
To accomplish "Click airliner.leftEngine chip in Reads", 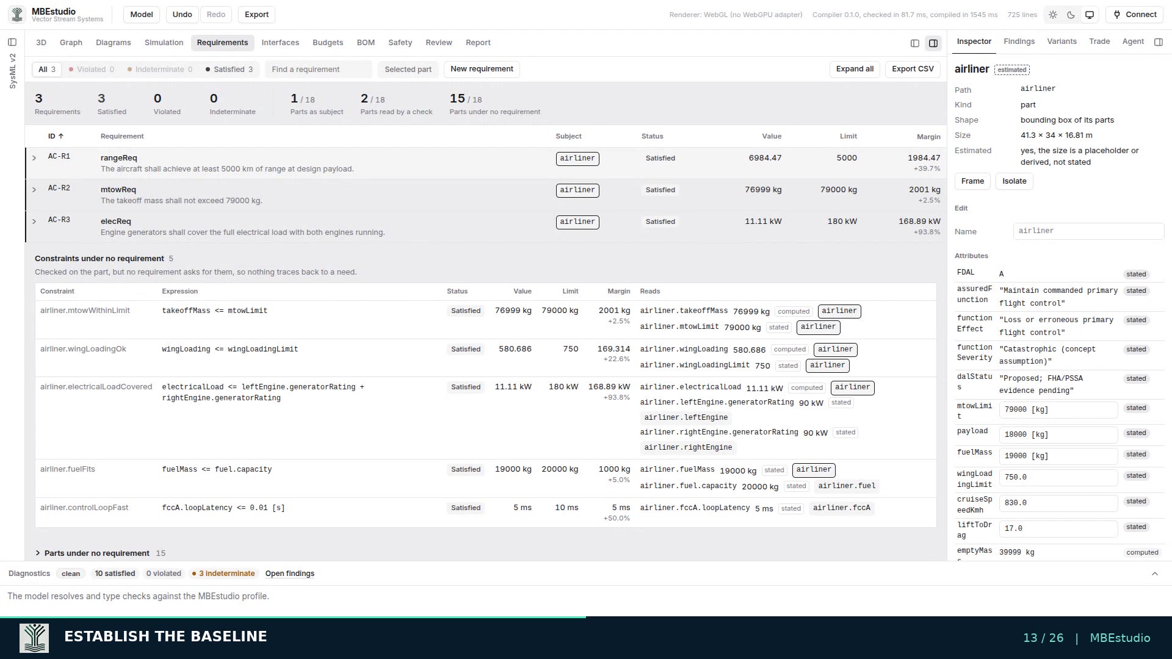I will coord(686,418).
